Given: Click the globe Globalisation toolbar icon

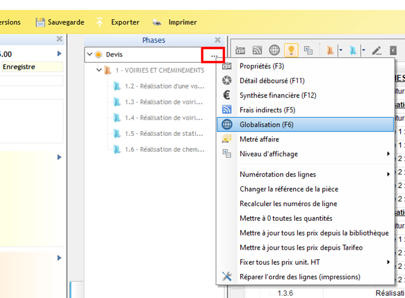Looking at the screenshot, I should click(274, 50).
